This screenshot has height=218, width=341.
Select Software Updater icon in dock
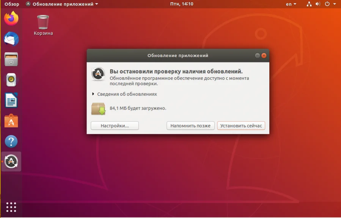(11, 162)
